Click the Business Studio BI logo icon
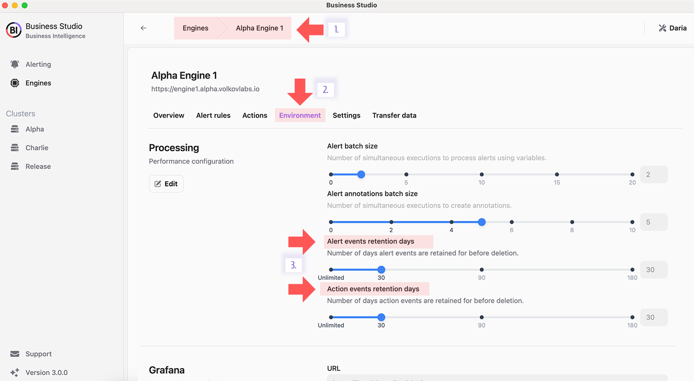 pos(14,31)
